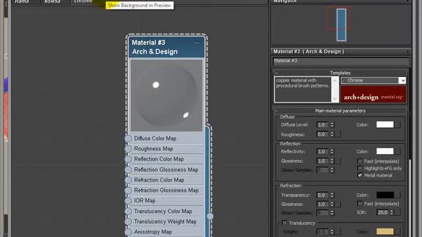422x237 pixels.
Task: Enable Highlights+FG only checkbox
Action: point(360,169)
